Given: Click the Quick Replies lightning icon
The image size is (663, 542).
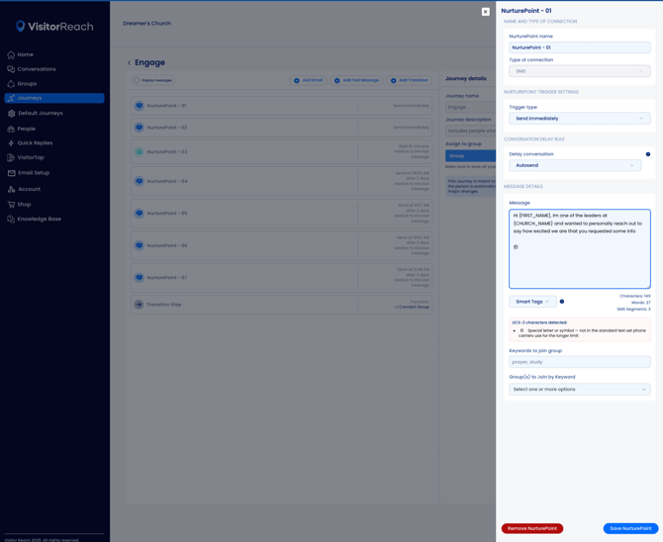Looking at the screenshot, I should (x=11, y=142).
